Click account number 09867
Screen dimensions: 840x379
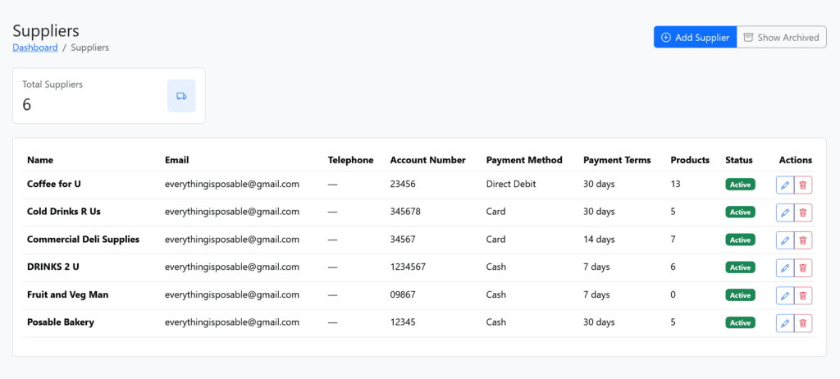403,295
